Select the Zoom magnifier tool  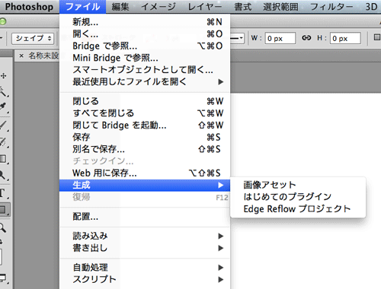point(2,227)
